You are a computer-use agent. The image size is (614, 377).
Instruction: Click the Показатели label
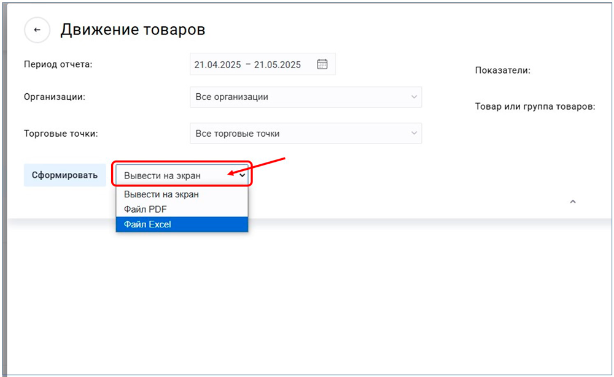pos(502,70)
